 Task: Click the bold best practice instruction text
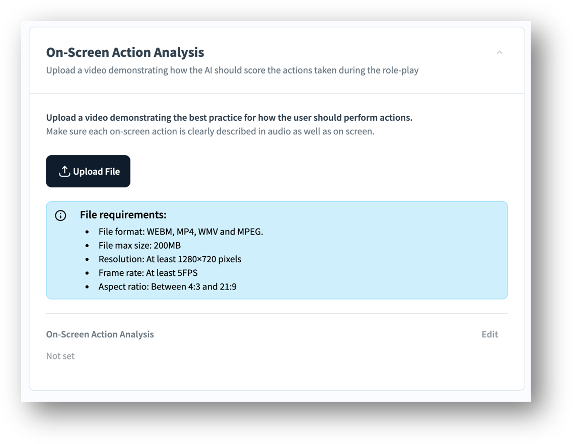click(x=229, y=118)
